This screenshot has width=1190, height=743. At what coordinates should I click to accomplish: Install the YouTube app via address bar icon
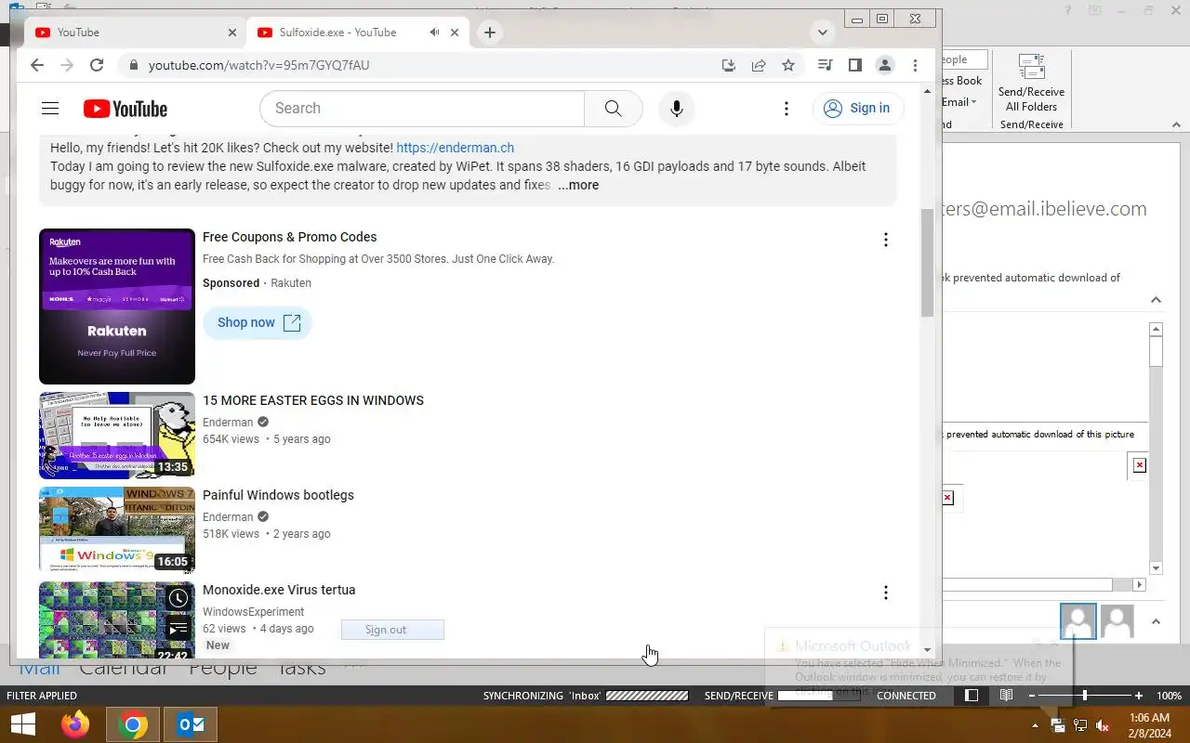(729, 65)
